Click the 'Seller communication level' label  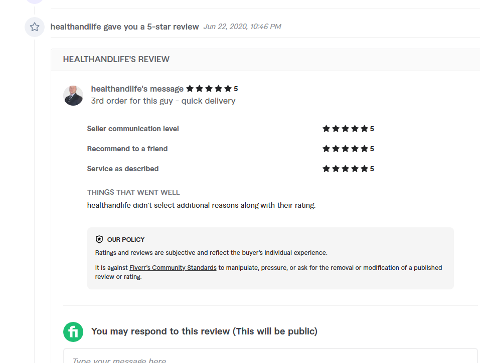point(133,129)
